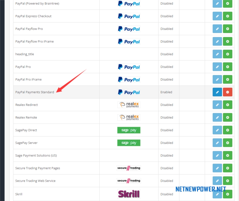Click the "Disabled" status for Skrill
The image size is (239, 201).
(167, 194)
